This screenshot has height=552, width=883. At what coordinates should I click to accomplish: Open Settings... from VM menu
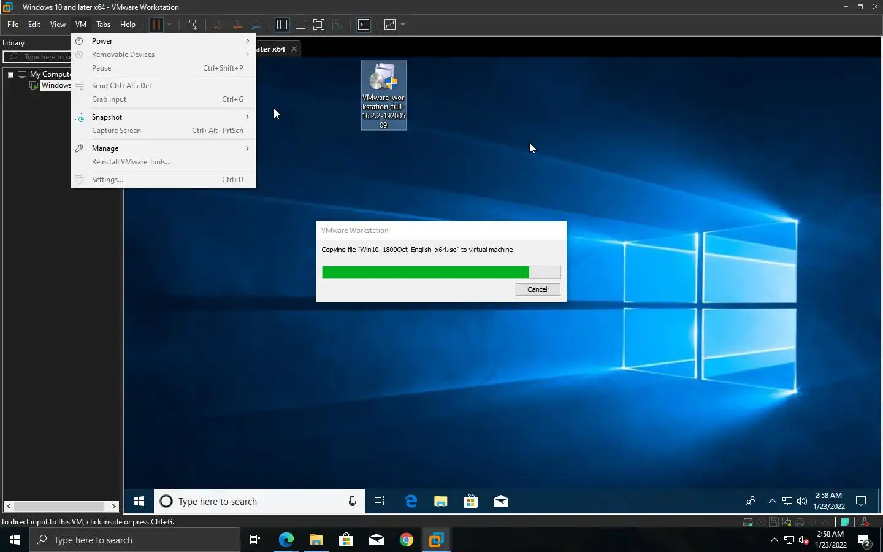coord(163,180)
